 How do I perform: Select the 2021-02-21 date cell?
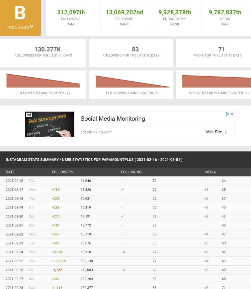click(14, 226)
